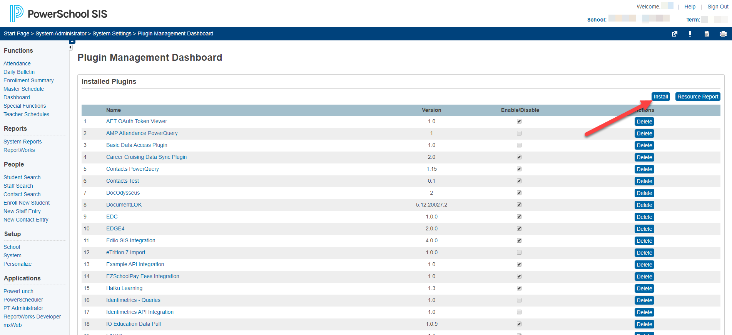Open the Resource Report button
The image size is (732, 335).
(x=698, y=97)
